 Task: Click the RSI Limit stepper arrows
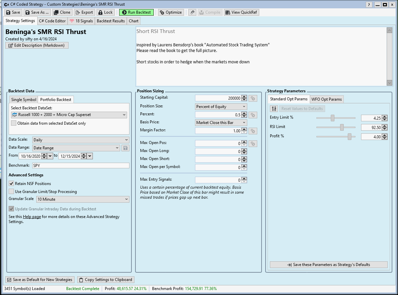385,127
